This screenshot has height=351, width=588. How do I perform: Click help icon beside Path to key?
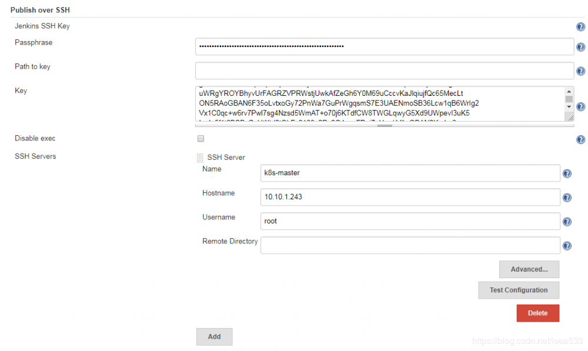(x=580, y=71)
